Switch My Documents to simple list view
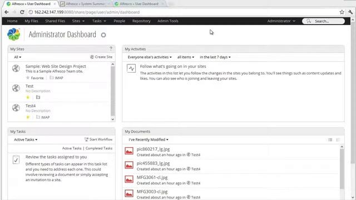 pyautogui.click(x=330, y=139)
